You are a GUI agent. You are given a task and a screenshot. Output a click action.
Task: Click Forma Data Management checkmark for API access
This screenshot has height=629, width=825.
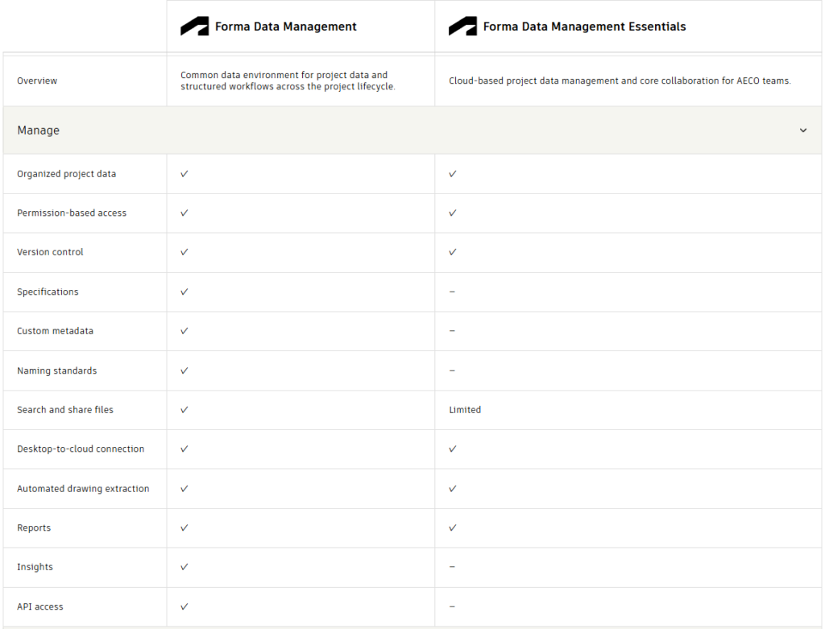[184, 606]
